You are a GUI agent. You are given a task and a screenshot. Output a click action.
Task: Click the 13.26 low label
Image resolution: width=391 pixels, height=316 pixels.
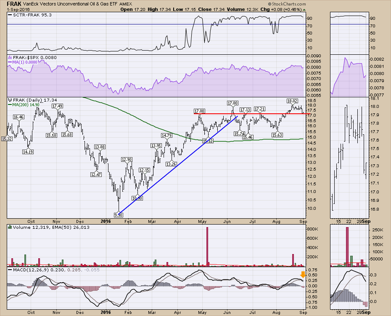[171, 164]
